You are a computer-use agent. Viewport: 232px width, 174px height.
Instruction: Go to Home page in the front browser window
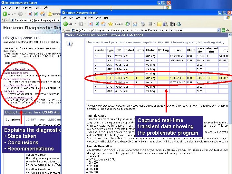103,24
